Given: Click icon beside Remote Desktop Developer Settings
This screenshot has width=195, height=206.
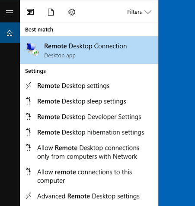Looking at the screenshot, I should click(x=29, y=116).
